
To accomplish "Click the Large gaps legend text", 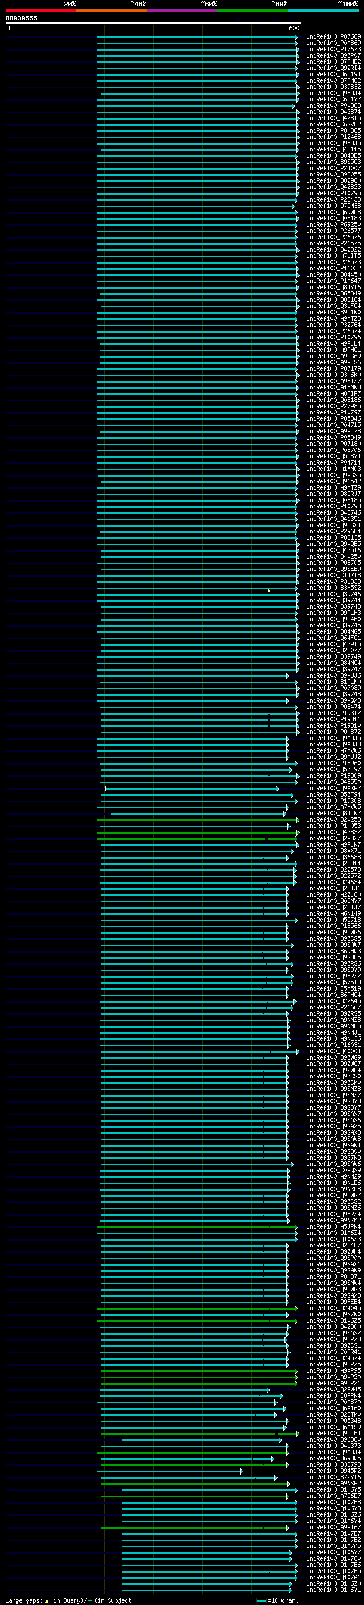I will (70, 1600).
